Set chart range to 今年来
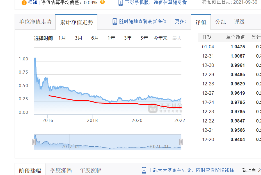 pos(161,38)
